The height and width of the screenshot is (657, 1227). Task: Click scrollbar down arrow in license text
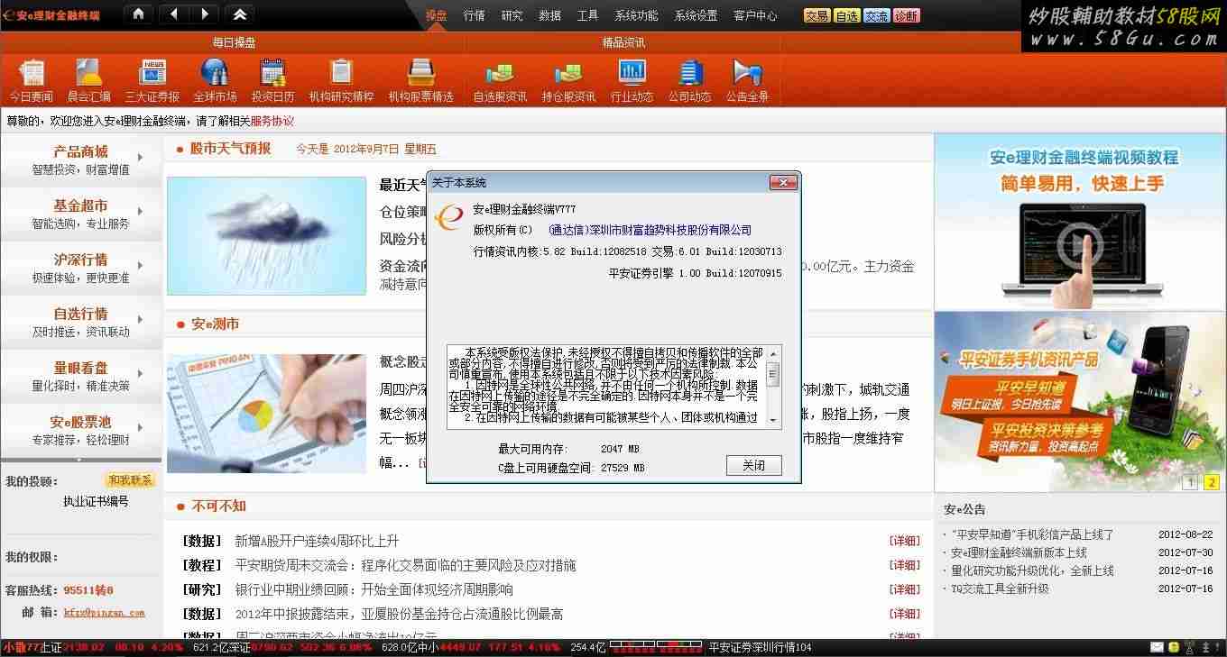tap(773, 420)
